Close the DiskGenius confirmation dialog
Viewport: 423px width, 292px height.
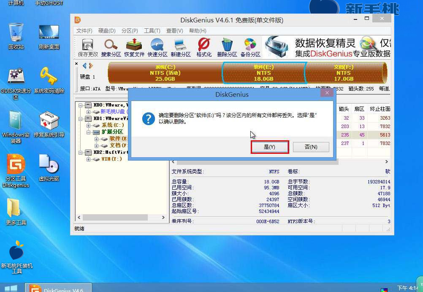tap(327, 93)
